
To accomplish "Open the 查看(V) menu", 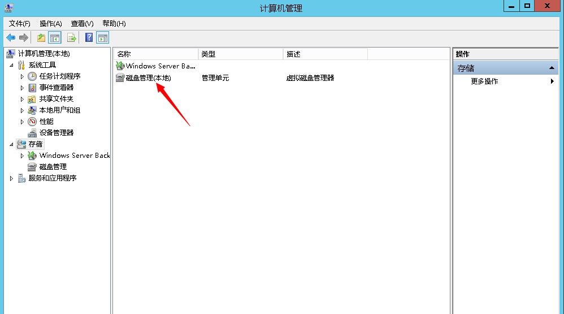I will point(82,23).
